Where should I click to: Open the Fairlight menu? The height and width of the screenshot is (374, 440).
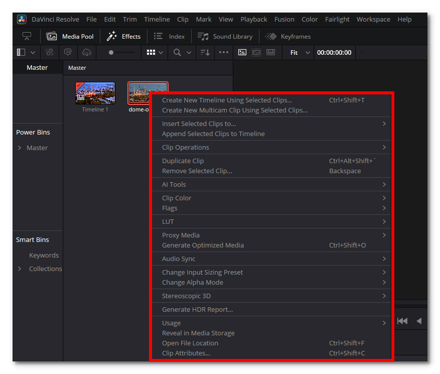[337, 20]
